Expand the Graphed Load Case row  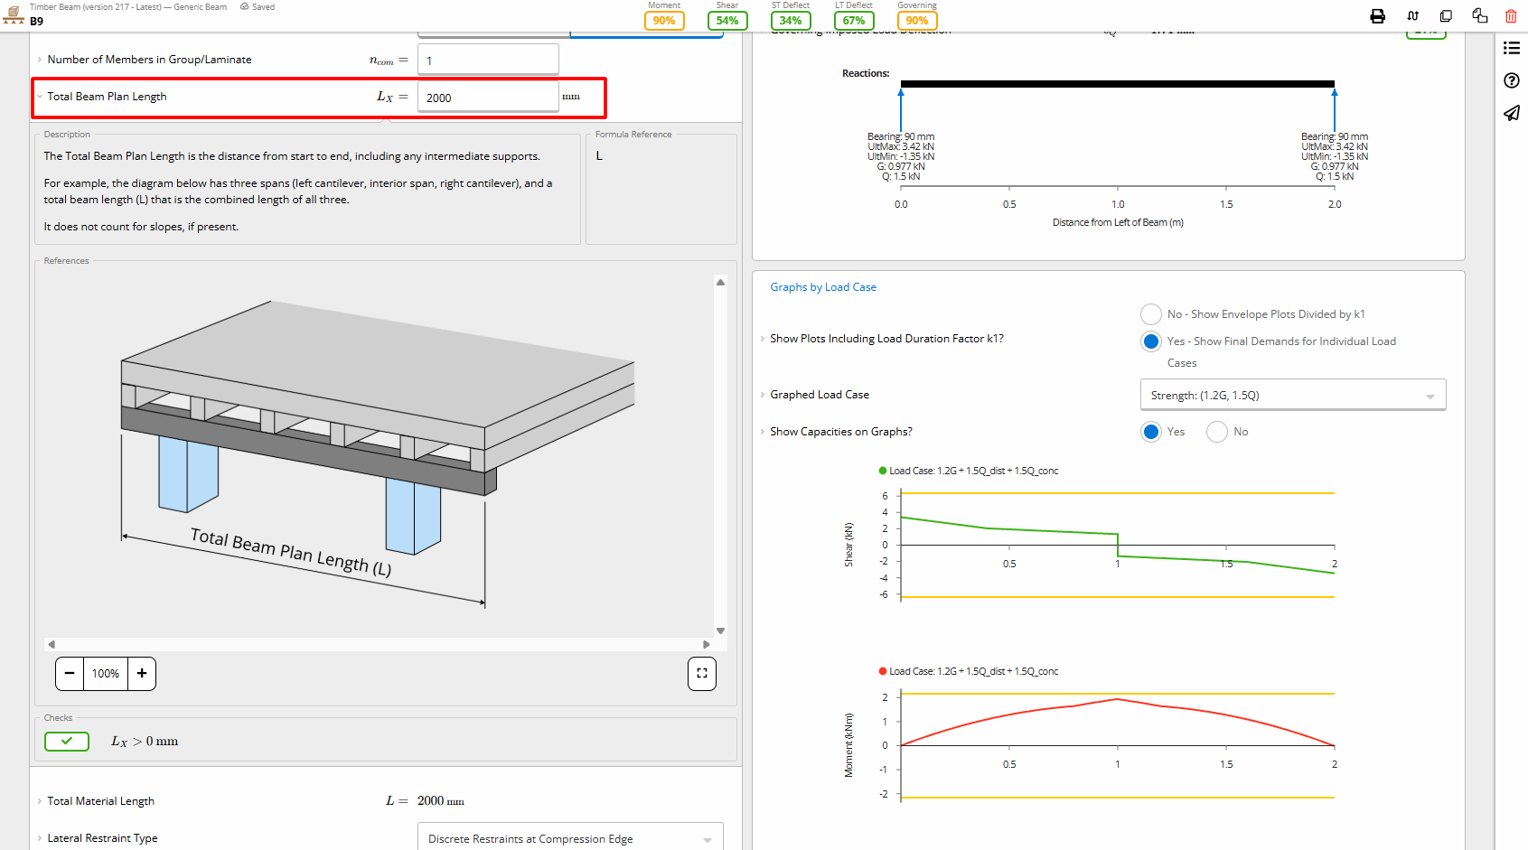click(763, 395)
